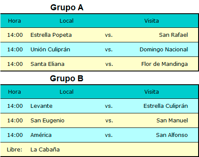199x157 pixels.
Task: Select the Visita header in Grupo B
Action: click(151, 92)
